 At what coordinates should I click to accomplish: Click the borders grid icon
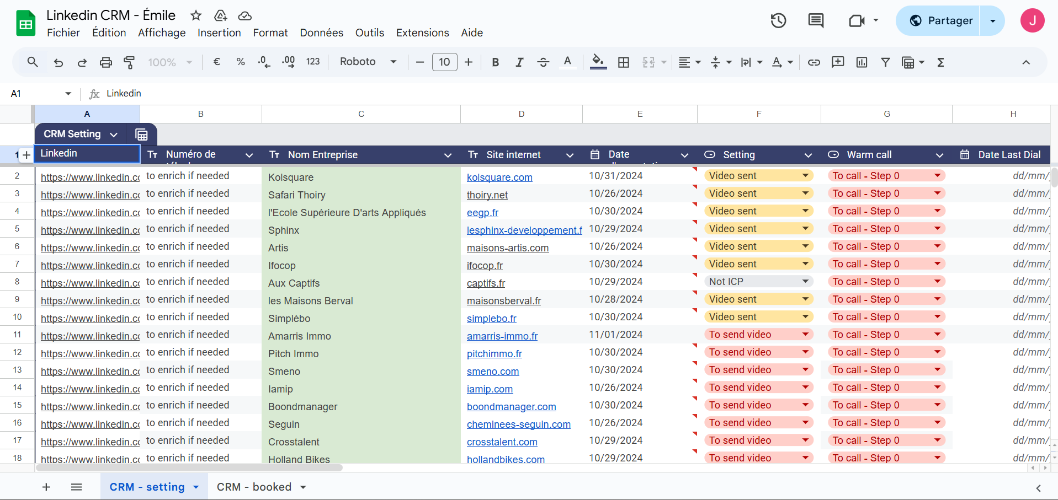coord(624,62)
